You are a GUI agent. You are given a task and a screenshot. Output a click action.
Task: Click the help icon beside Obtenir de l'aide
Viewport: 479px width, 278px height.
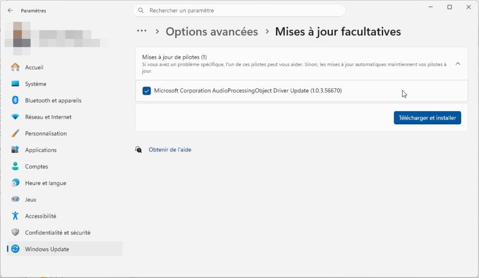(138, 150)
